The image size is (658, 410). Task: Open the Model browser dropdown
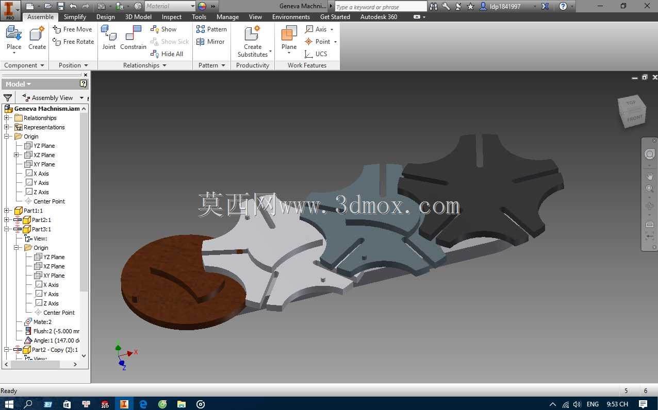(19, 84)
